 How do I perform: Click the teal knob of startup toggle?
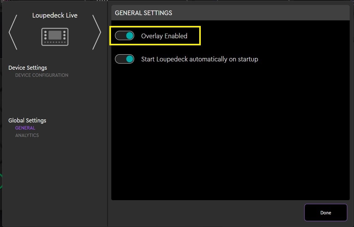130,59
